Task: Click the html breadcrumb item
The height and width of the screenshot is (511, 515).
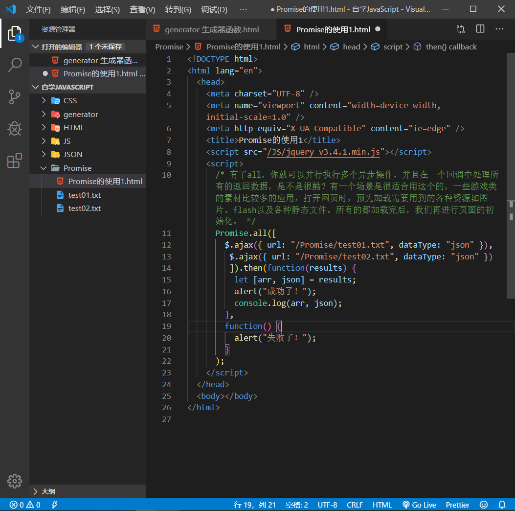Action: point(306,46)
